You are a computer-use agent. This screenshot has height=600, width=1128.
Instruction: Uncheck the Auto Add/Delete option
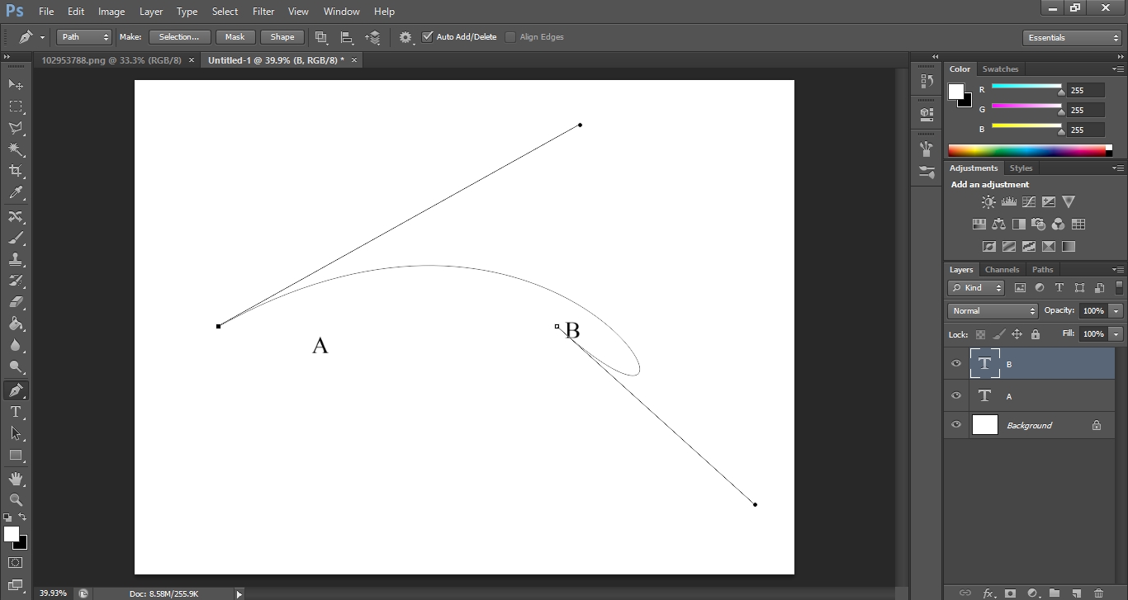click(x=428, y=36)
